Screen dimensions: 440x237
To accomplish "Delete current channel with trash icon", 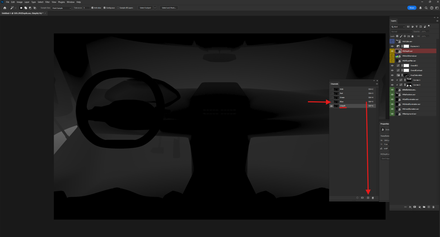I will (x=373, y=198).
